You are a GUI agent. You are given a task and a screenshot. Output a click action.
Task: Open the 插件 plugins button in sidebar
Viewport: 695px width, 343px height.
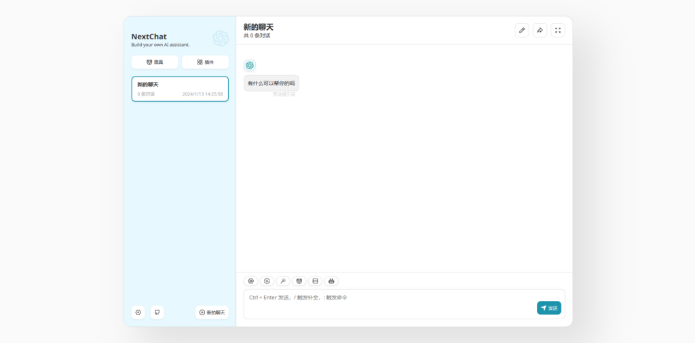[205, 62]
